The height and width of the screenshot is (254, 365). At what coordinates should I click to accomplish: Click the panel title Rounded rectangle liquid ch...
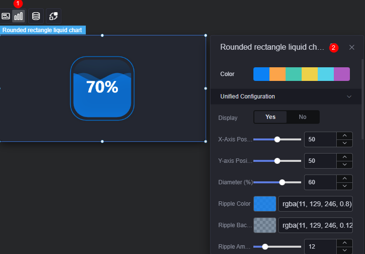272,47
